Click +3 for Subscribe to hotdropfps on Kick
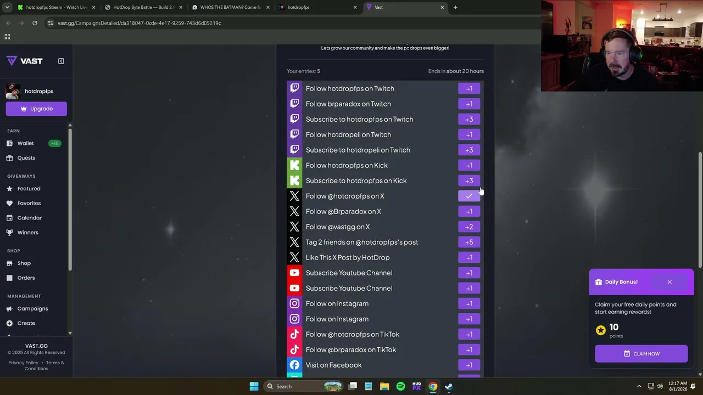Viewport: 703px width, 395px height. coord(469,180)
